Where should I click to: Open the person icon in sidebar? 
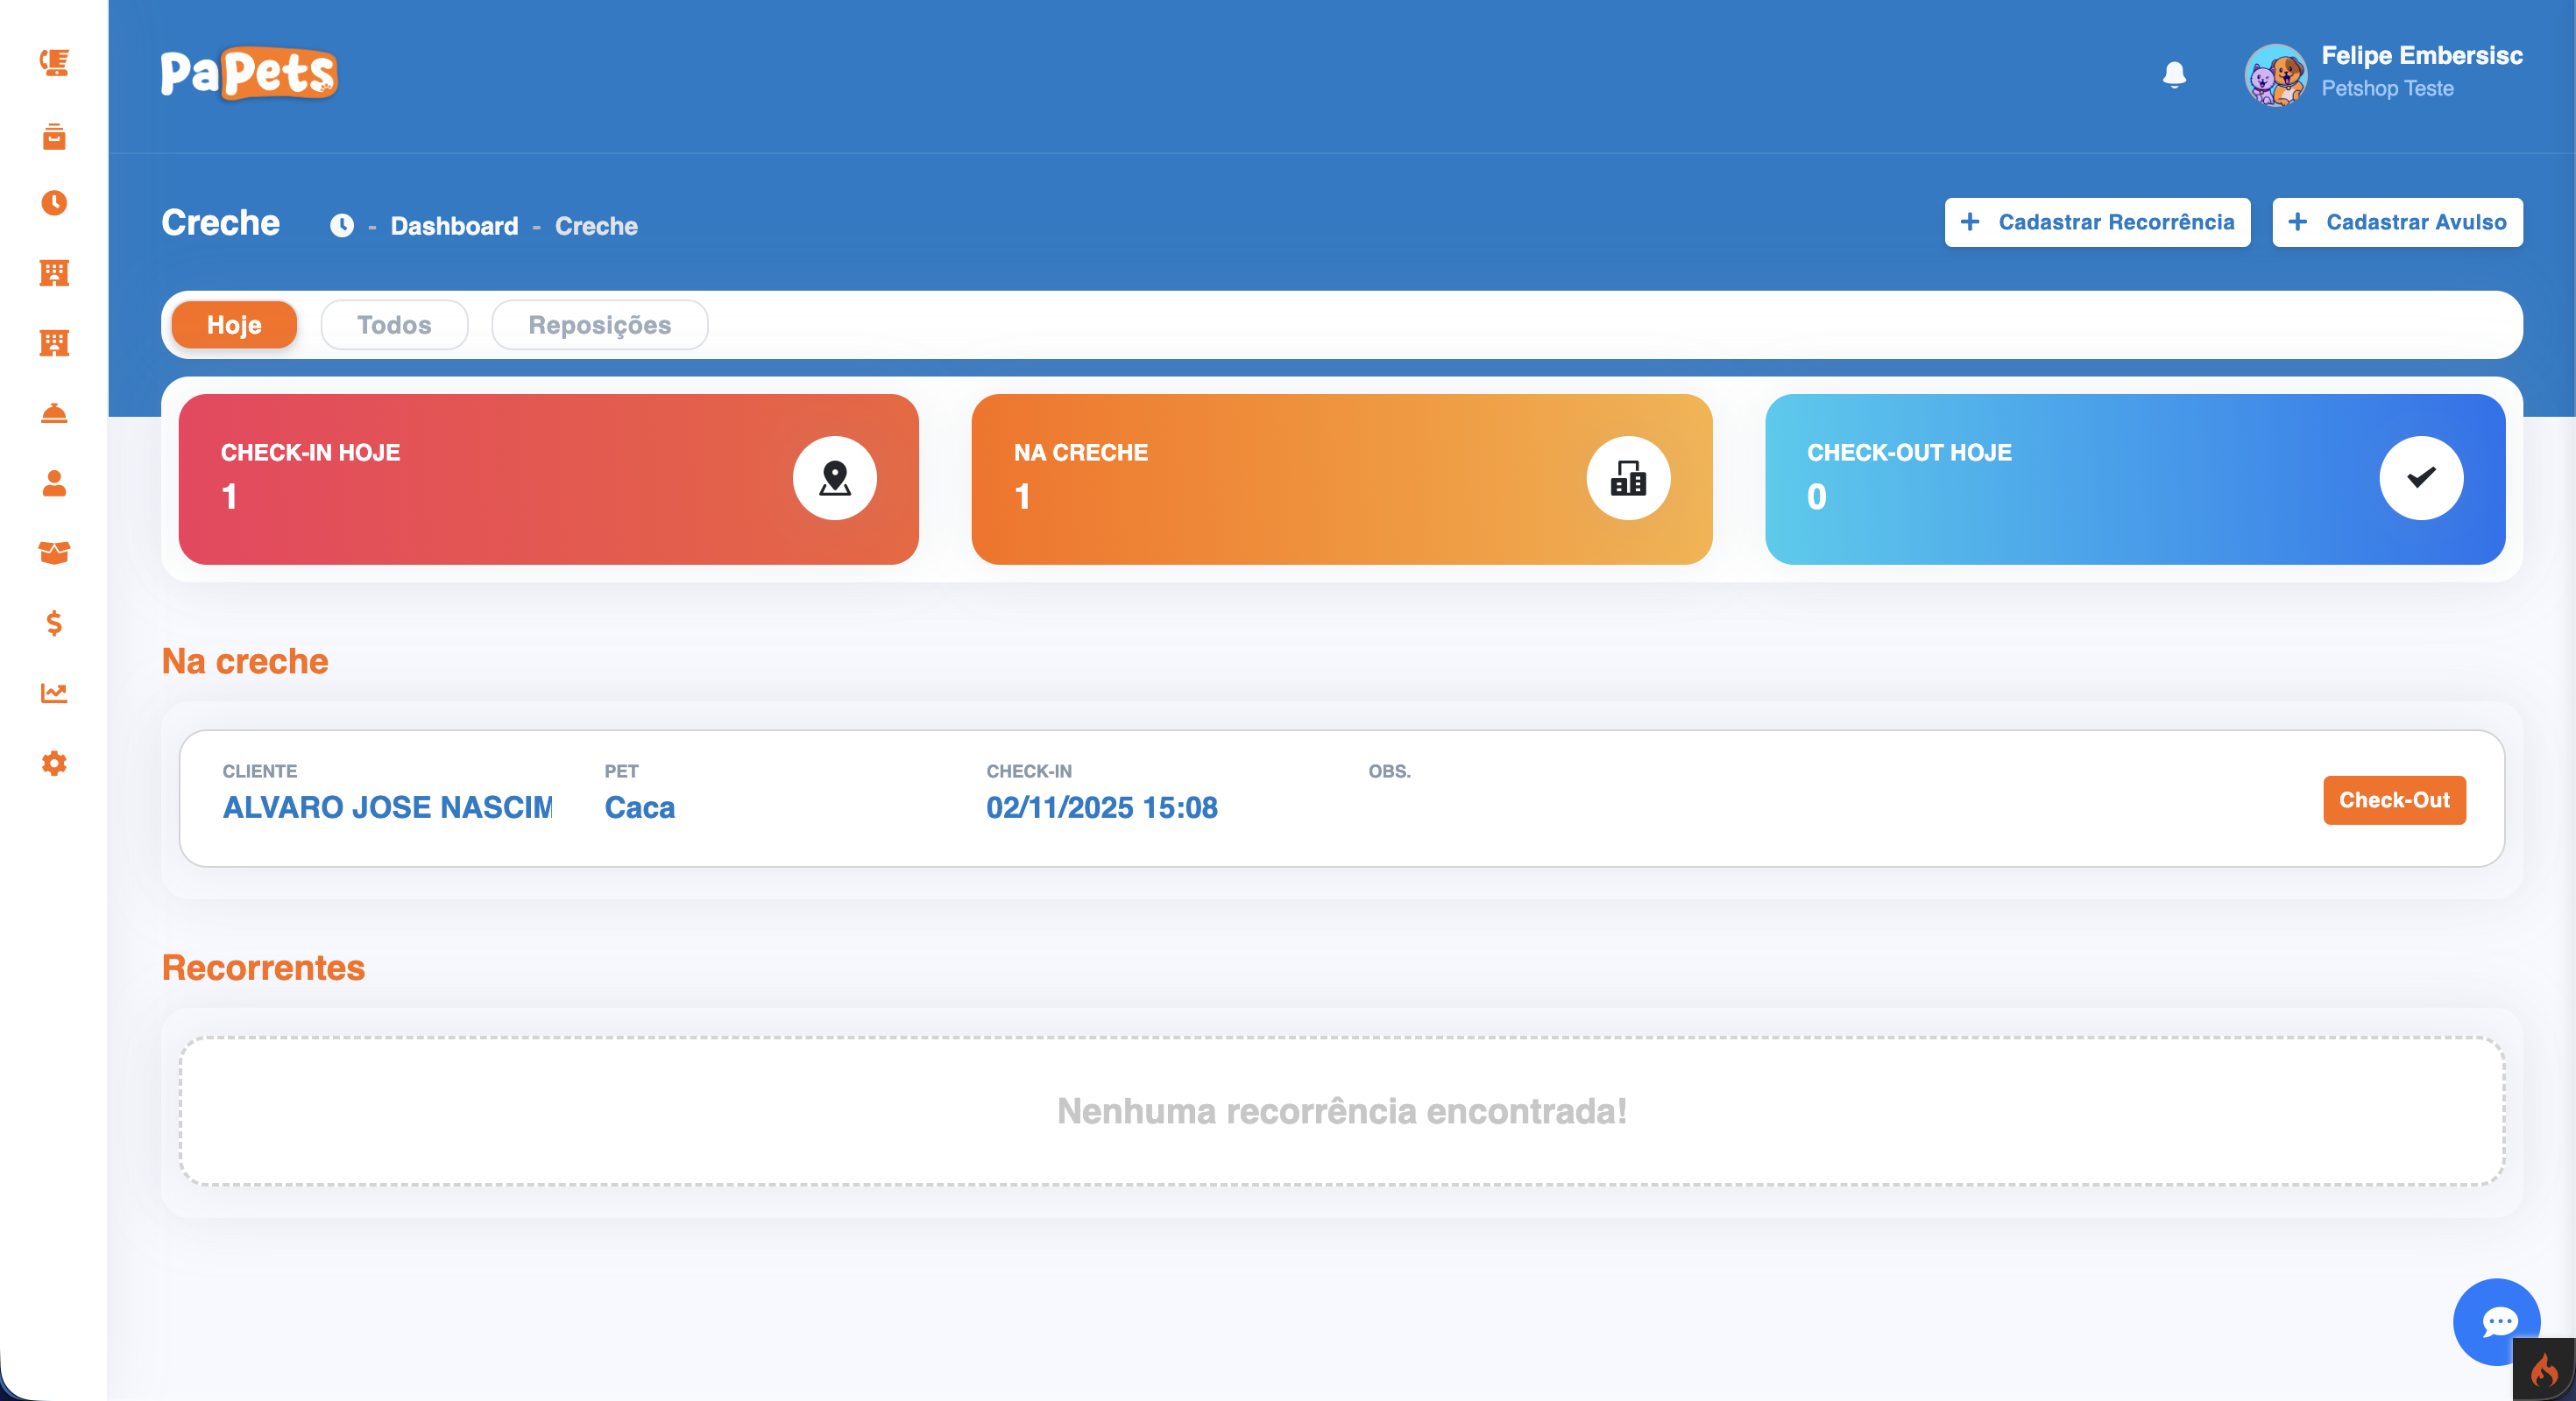click(54, 483)
